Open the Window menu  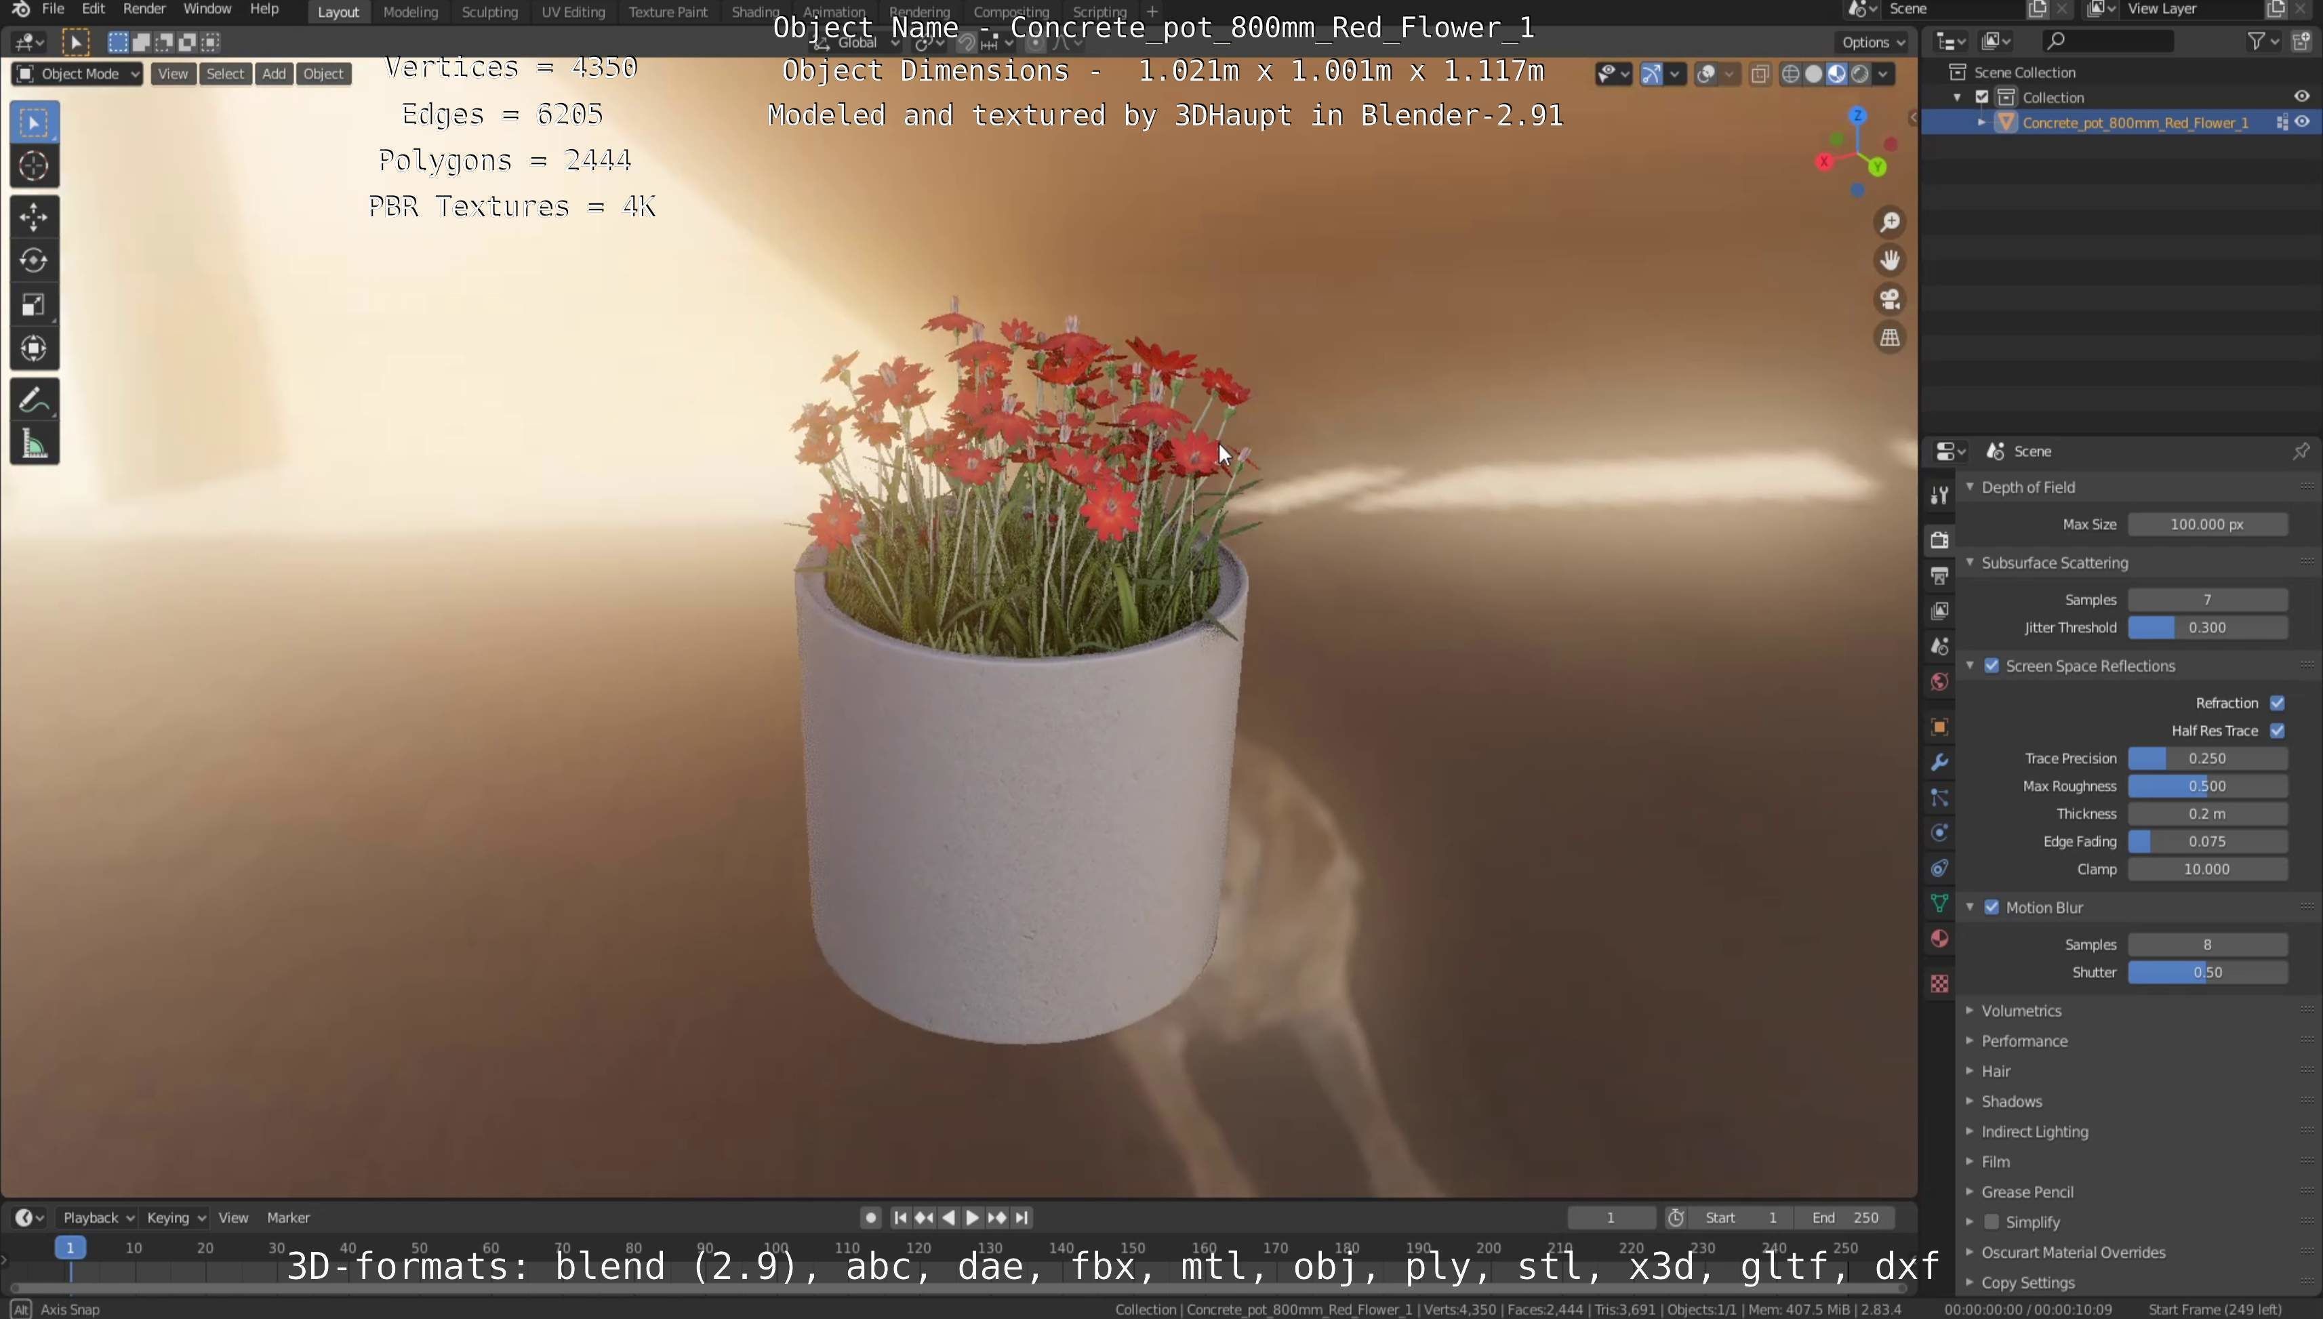click(207, 9)
